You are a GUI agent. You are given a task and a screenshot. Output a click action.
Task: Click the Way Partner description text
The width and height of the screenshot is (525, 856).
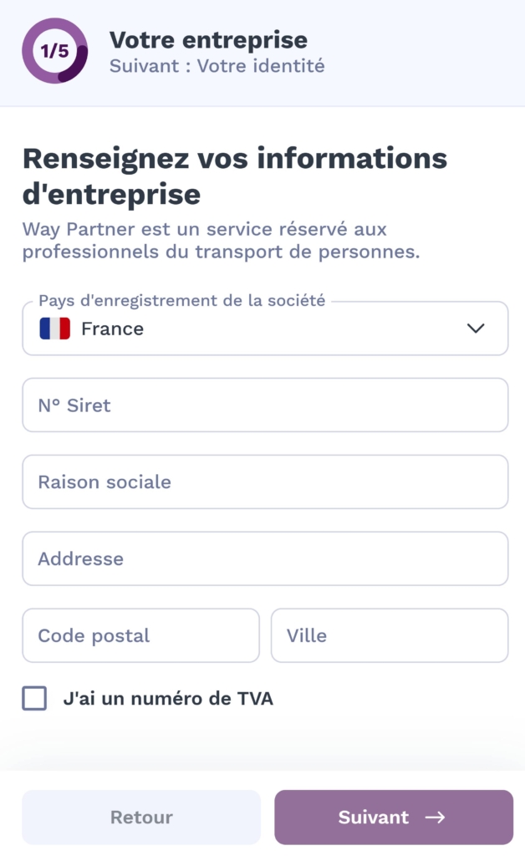221,240
